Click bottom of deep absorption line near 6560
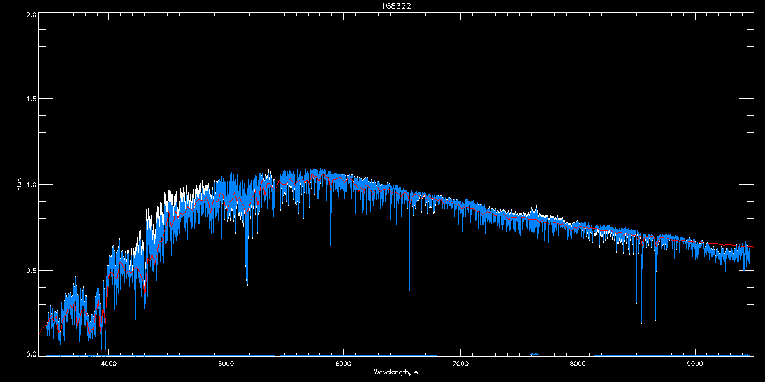Screen dimensions: 765x382 point(409,290)
